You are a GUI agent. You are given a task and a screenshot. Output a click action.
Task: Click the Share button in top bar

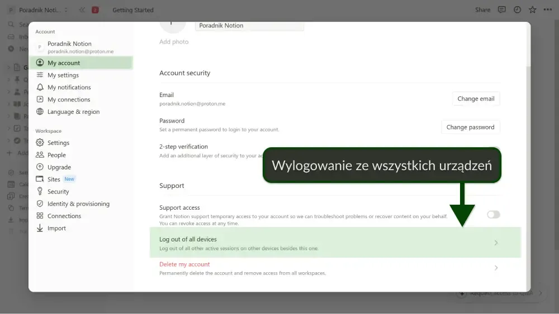click(x=482, y=10)
